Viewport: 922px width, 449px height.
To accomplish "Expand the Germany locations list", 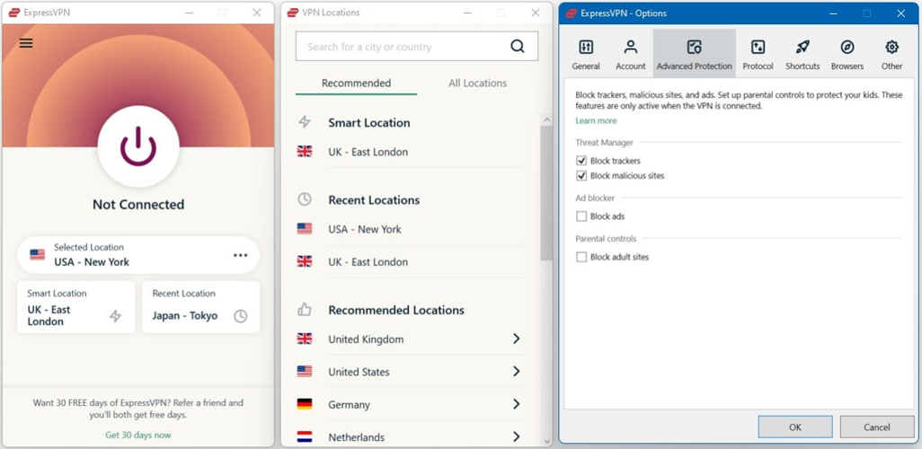I will click(516, 405).
